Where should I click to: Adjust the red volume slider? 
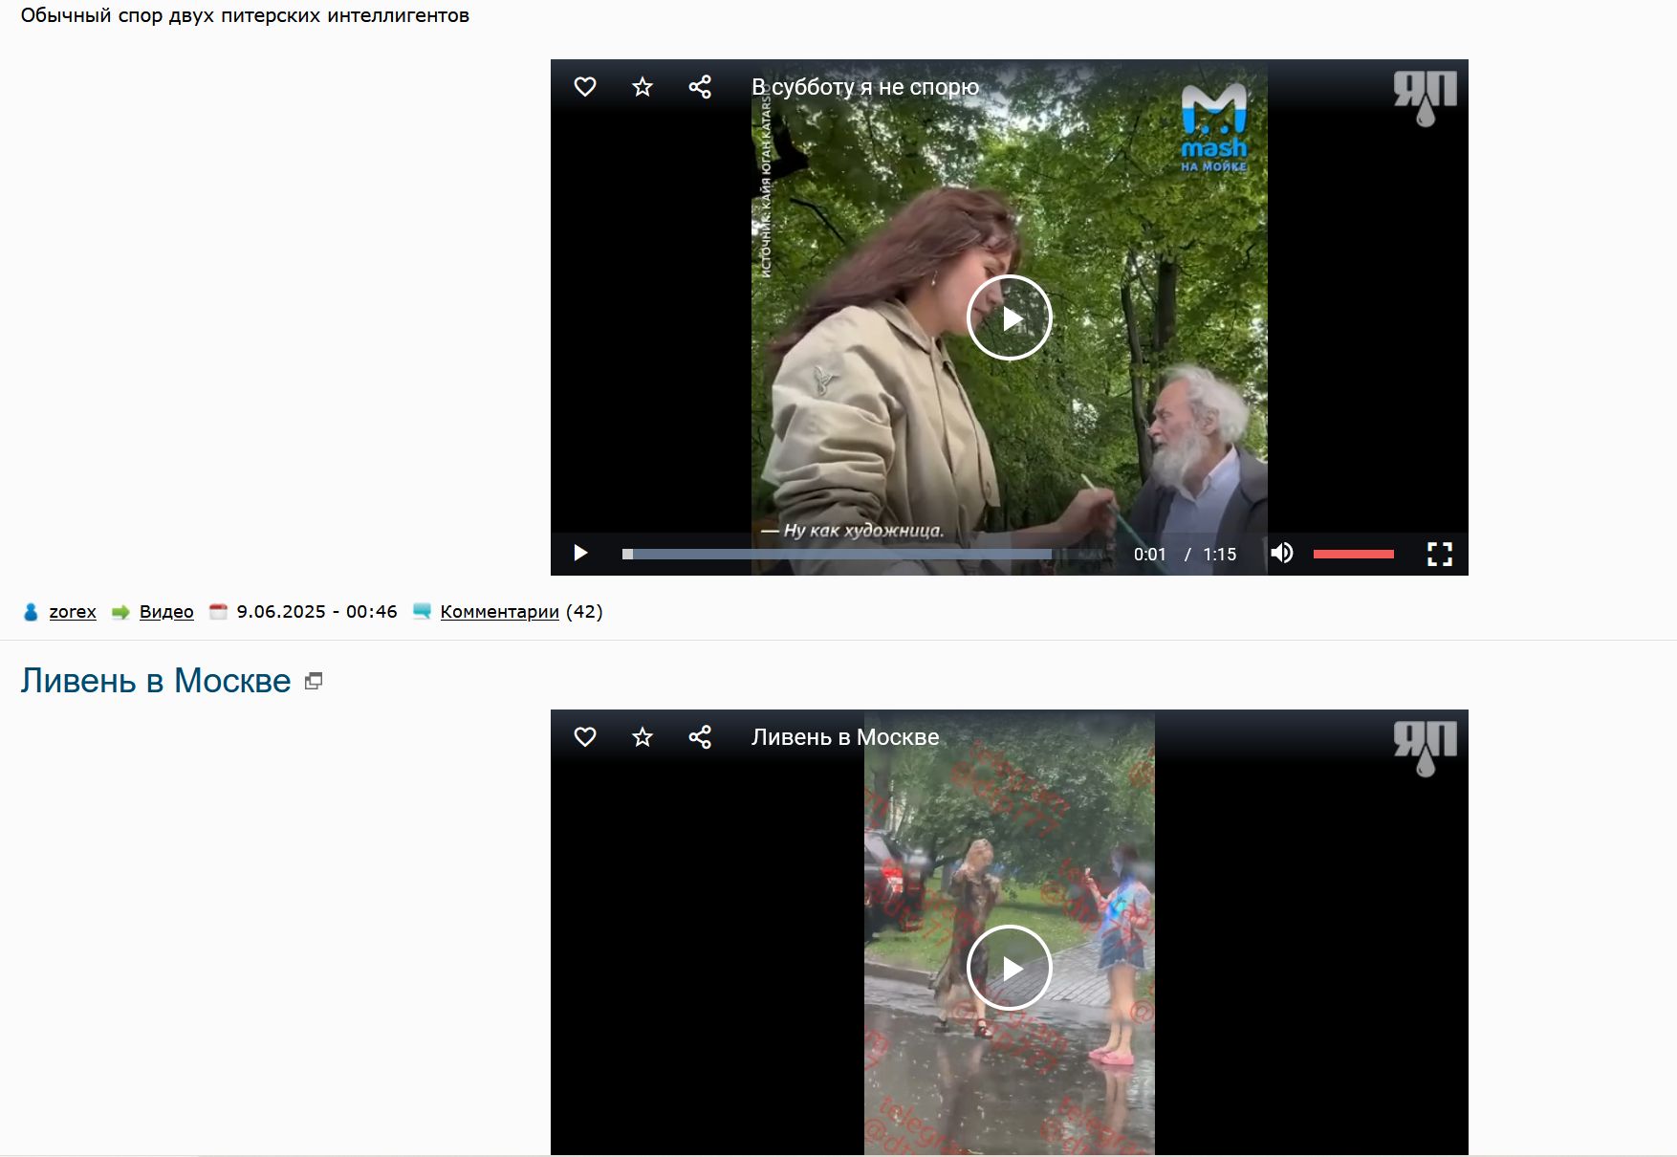(1353, 554)
